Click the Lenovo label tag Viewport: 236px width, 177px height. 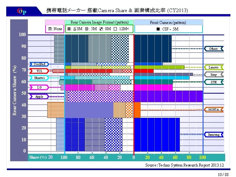[x=214, y=68]
